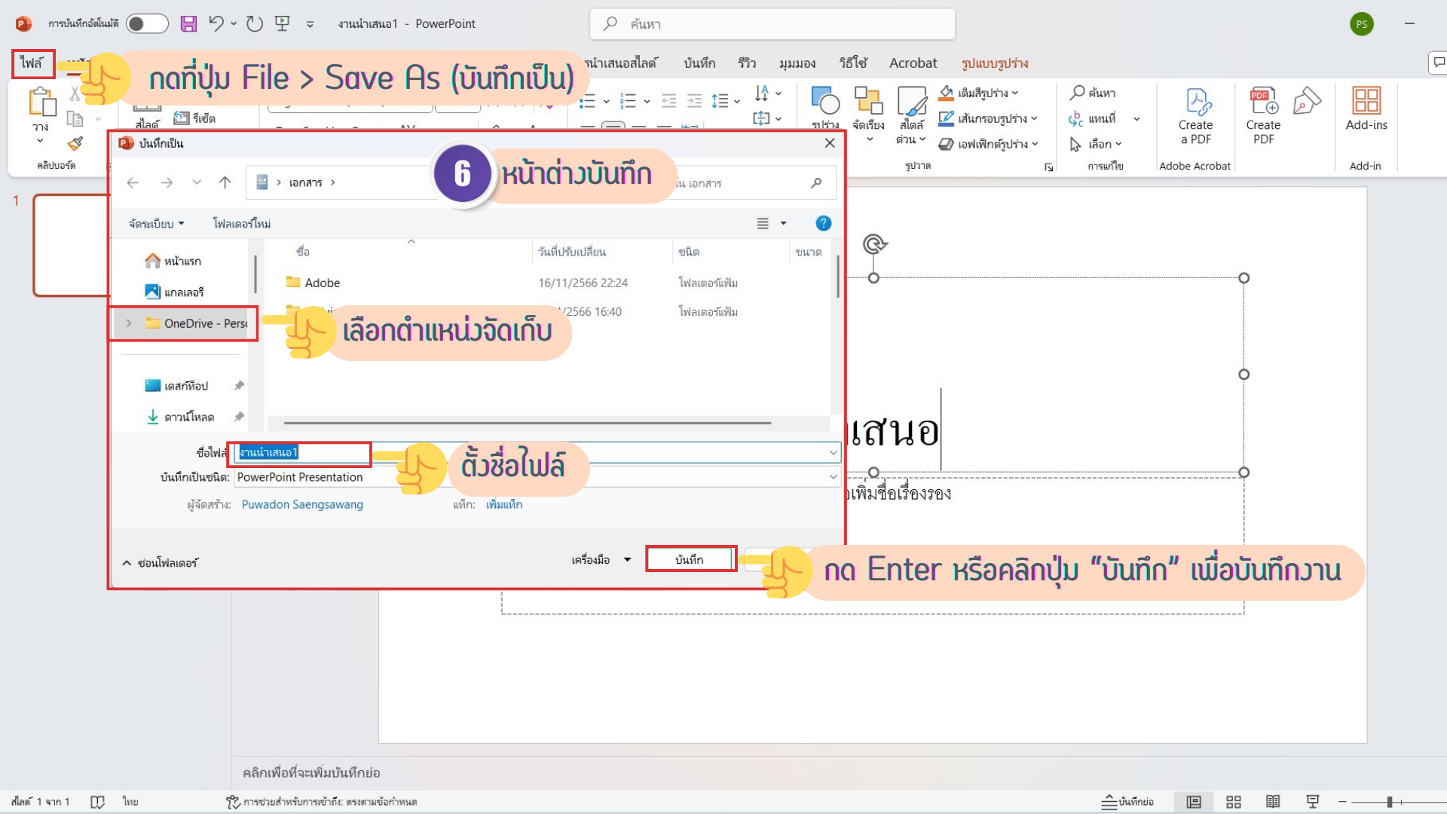
Task: Click the Undo icon in title bar
Action: point(216,23)
